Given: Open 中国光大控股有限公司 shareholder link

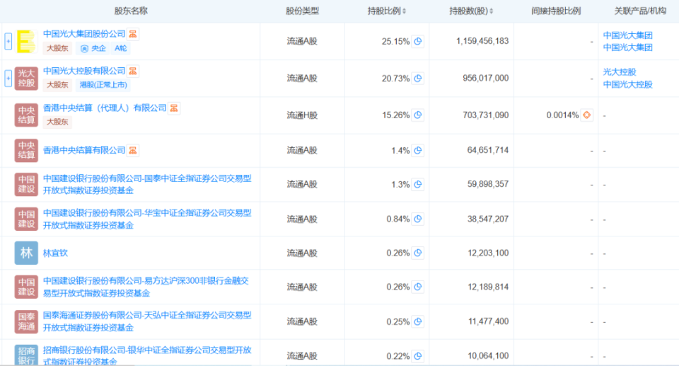Looking at the screenshot, I should point(84,71).
